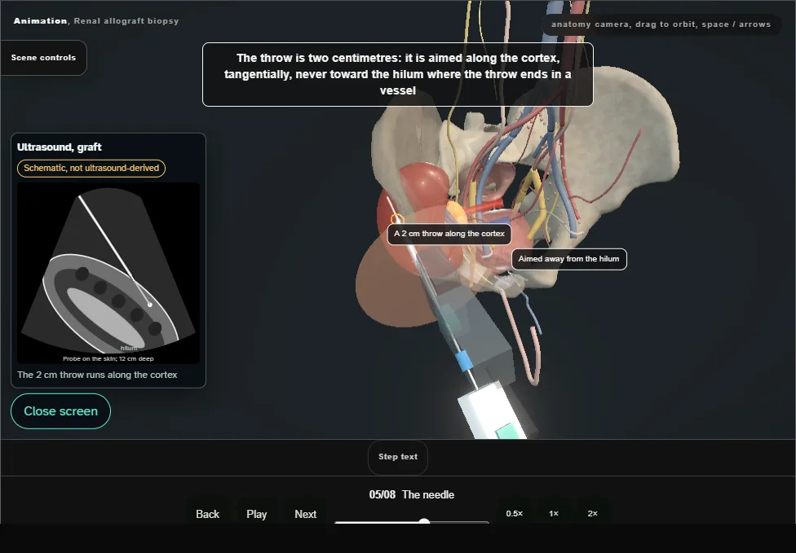Click the anatomy camera hint pill
The height and width of the screenshot is (553, 796).
coord(661,24)
